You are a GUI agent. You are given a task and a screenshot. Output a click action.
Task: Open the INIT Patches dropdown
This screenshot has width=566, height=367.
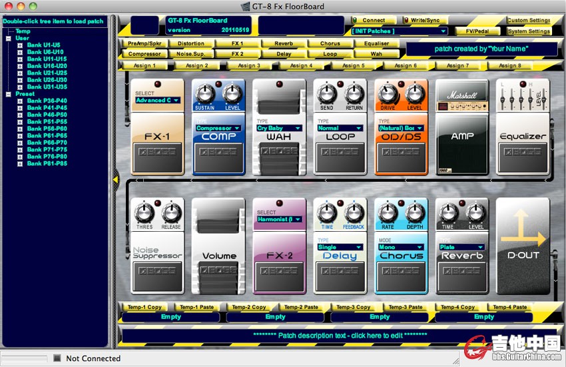[400, 31]
